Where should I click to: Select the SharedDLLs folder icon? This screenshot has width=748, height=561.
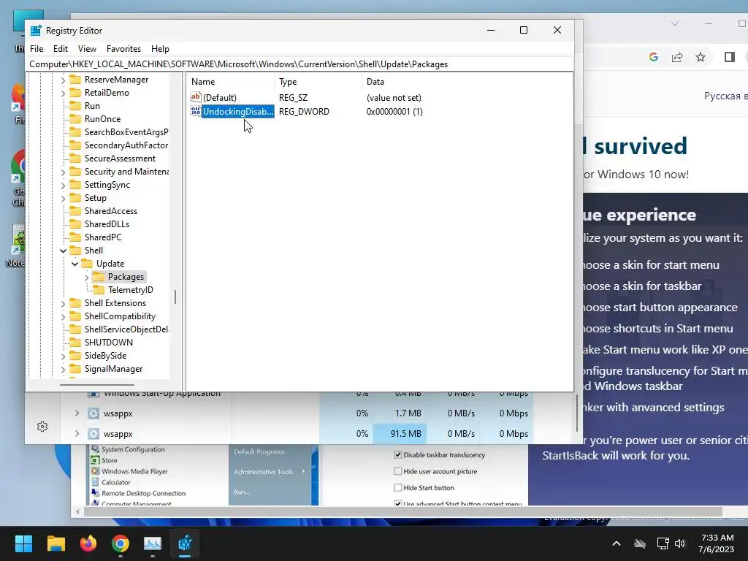coord(75,224)
